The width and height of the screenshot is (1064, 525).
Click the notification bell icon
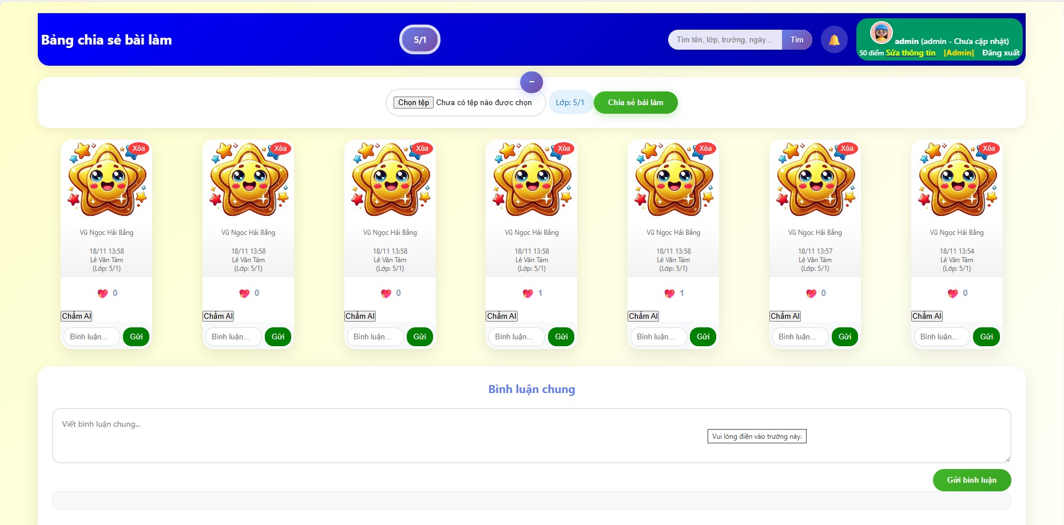834,40
